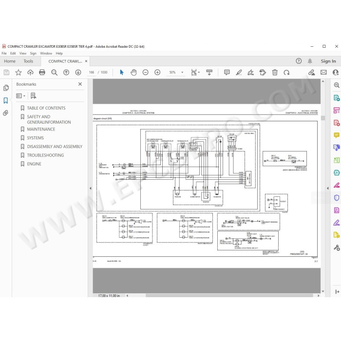Open the notifications bell
The image size is (341, 341).
pyautogui.click(x=310, y=61)
